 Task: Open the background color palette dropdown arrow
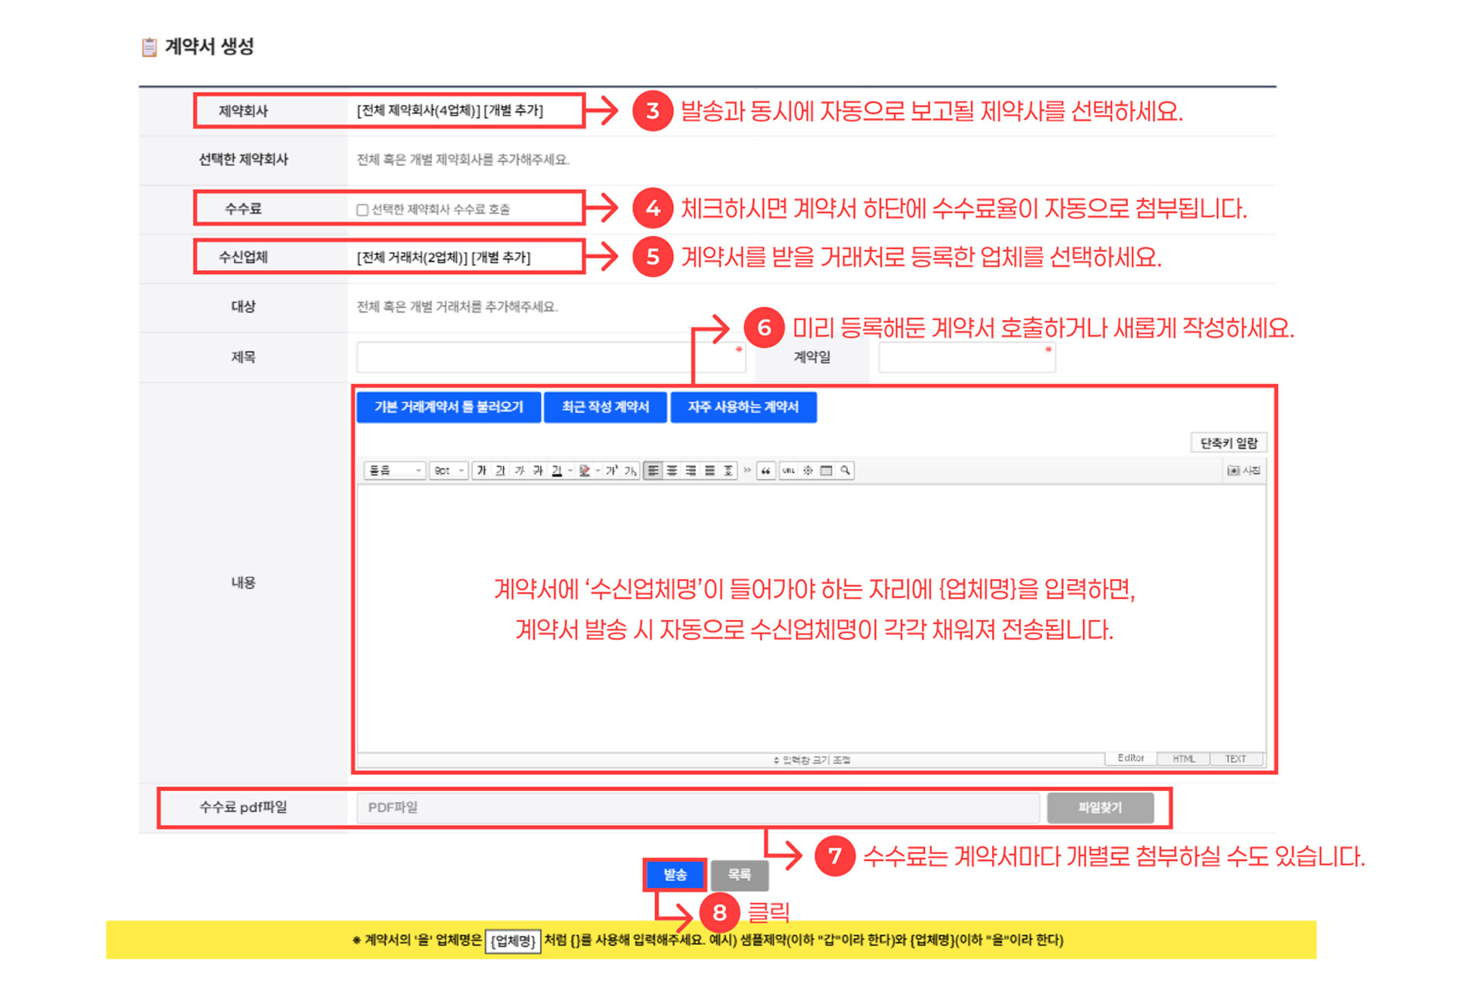(x=597, y=470)
